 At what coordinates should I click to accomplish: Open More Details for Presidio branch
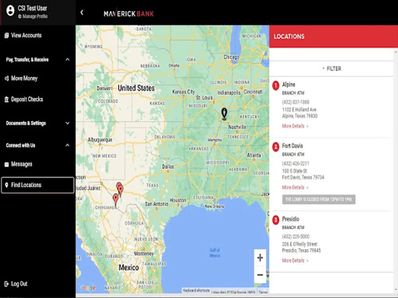click(294, 260)
